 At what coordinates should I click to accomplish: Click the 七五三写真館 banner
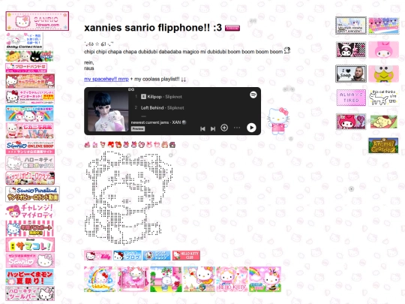(30, 131)
